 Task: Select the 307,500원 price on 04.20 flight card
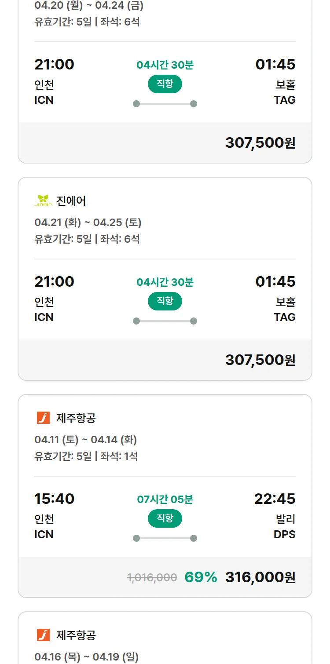click(260, 143)
